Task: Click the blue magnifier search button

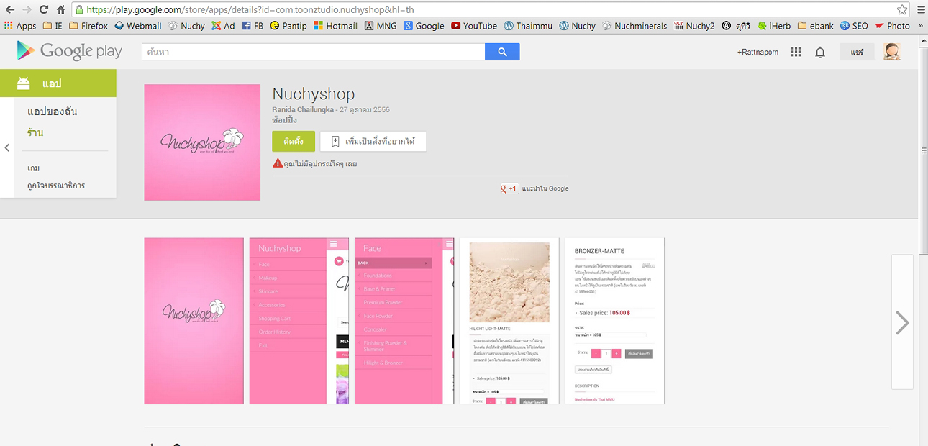Action: tap(502, 52)
